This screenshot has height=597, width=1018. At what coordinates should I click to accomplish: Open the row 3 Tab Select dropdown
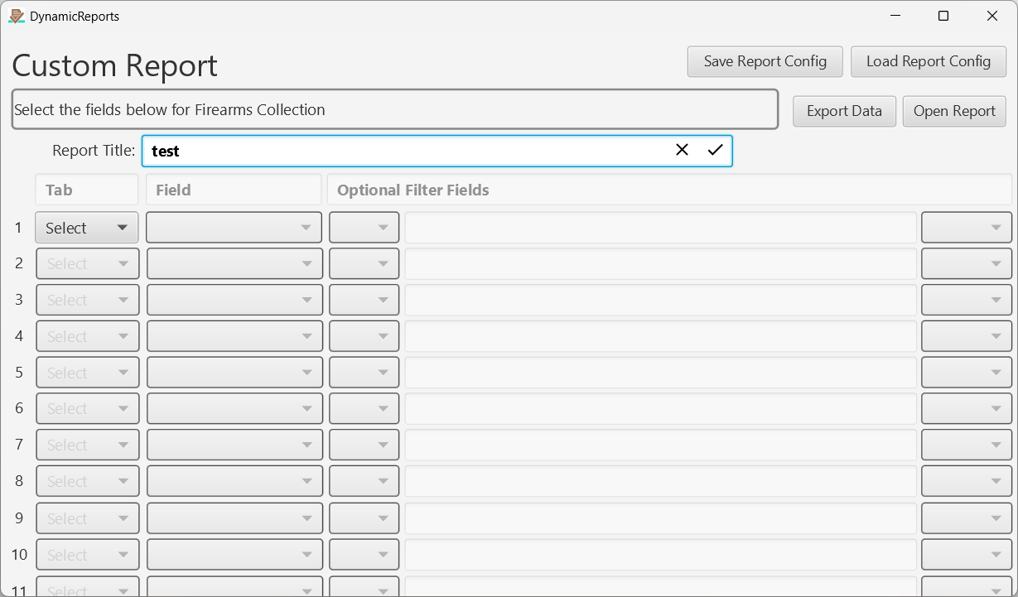point(87,300)
